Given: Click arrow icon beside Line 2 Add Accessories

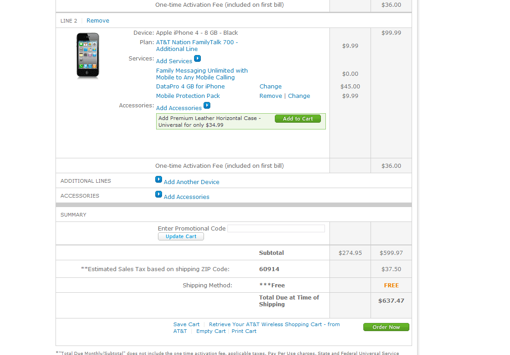Looking at the screenshot, I should 207,106.
